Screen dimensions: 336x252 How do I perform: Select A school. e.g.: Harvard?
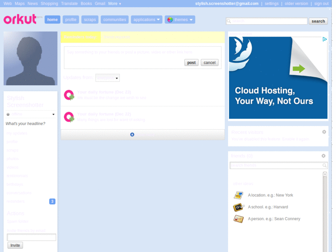pyautogui.click(x=268, y=207)
